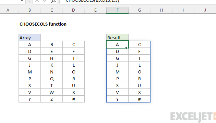
Task: Select cell 'G' in the Result range
Action: tap(117, 58)
